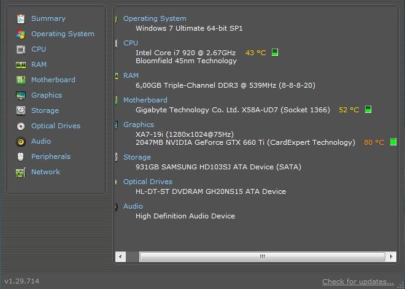Click the version number v1.29.714

click(x=22, y=281)
